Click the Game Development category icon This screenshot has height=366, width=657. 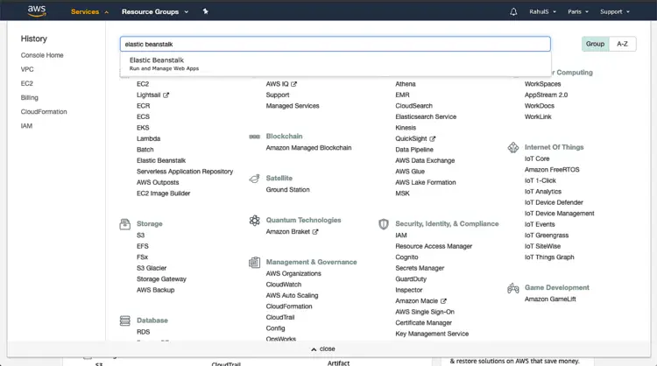[513, 288]
